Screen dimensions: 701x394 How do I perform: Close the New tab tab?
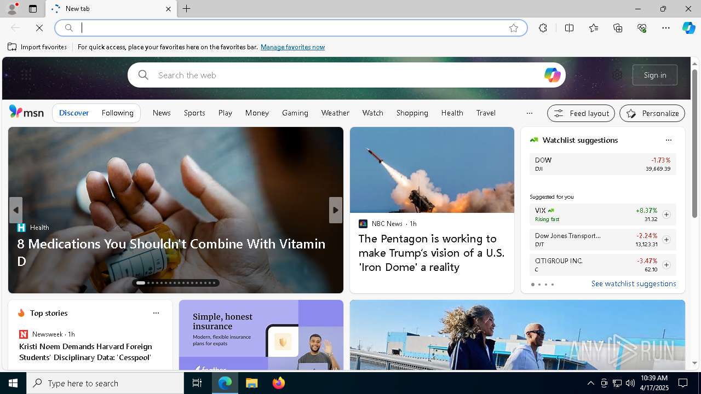(x=168, y=9)
